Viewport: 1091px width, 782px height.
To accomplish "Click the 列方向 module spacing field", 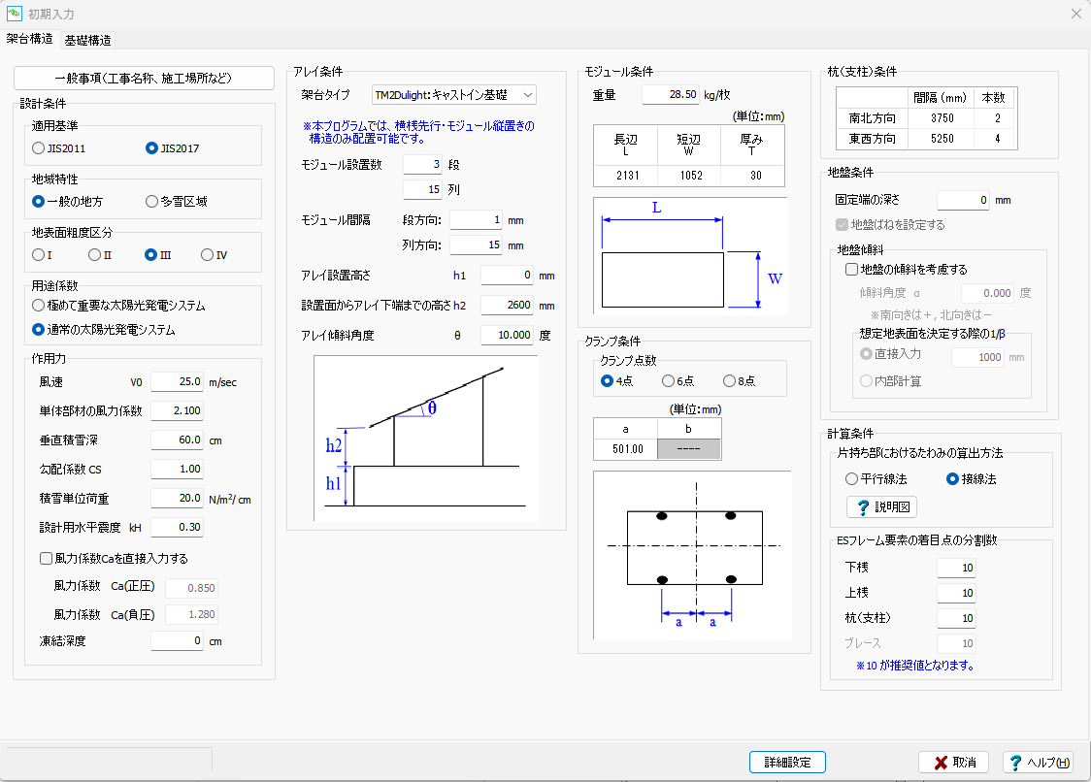I will pyautogui.click(x=476, y=245).
